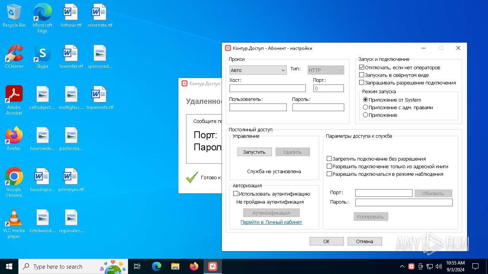Click the proxy 'Хост' input field
Screen dimensions: 488x274
pyautogui.click(x=268, y=88)
